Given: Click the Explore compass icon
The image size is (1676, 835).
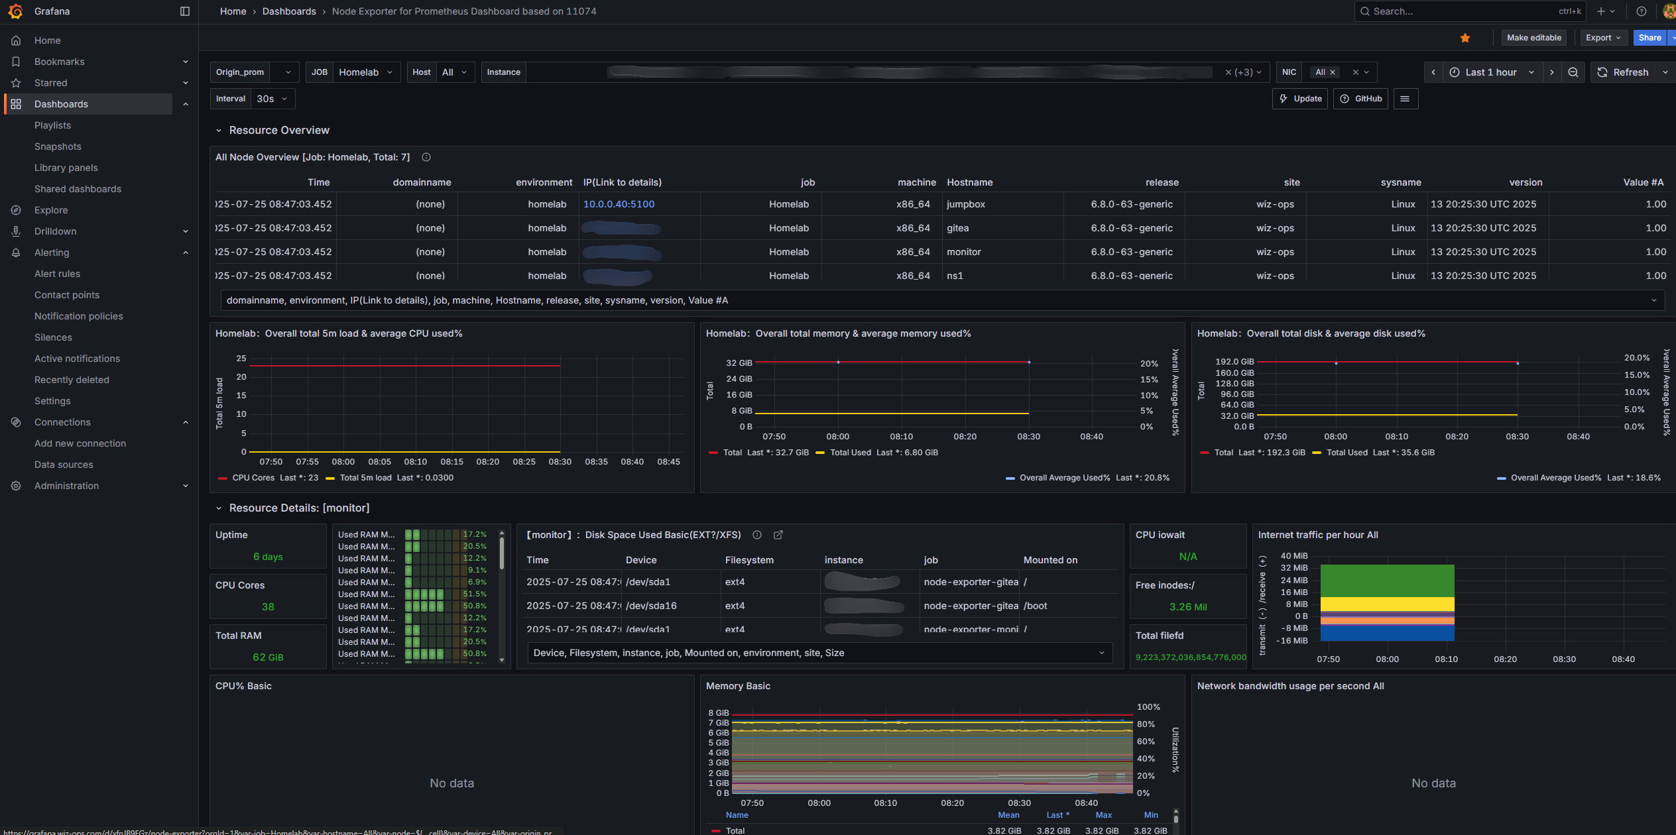Looking at the screenshot, I should [16, 210].
